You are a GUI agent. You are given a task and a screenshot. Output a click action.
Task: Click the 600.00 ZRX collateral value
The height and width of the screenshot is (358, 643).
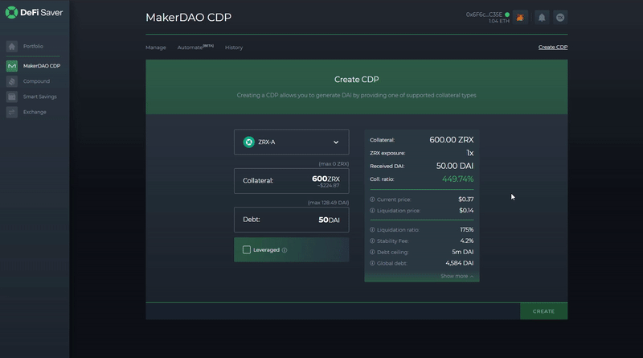point(452,140)
